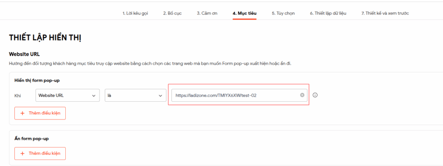Clear the URL field with the x icon
Viewport: 443px width, 166px height.
click(302, 95)
